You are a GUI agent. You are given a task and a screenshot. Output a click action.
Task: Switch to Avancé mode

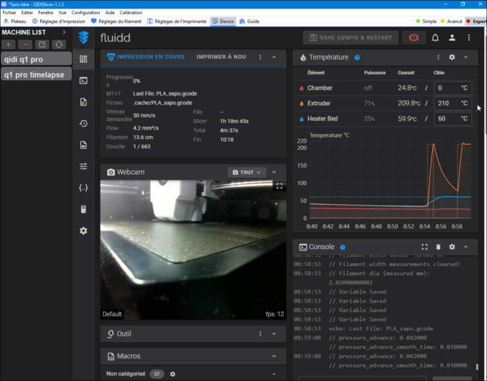(454, 21)
